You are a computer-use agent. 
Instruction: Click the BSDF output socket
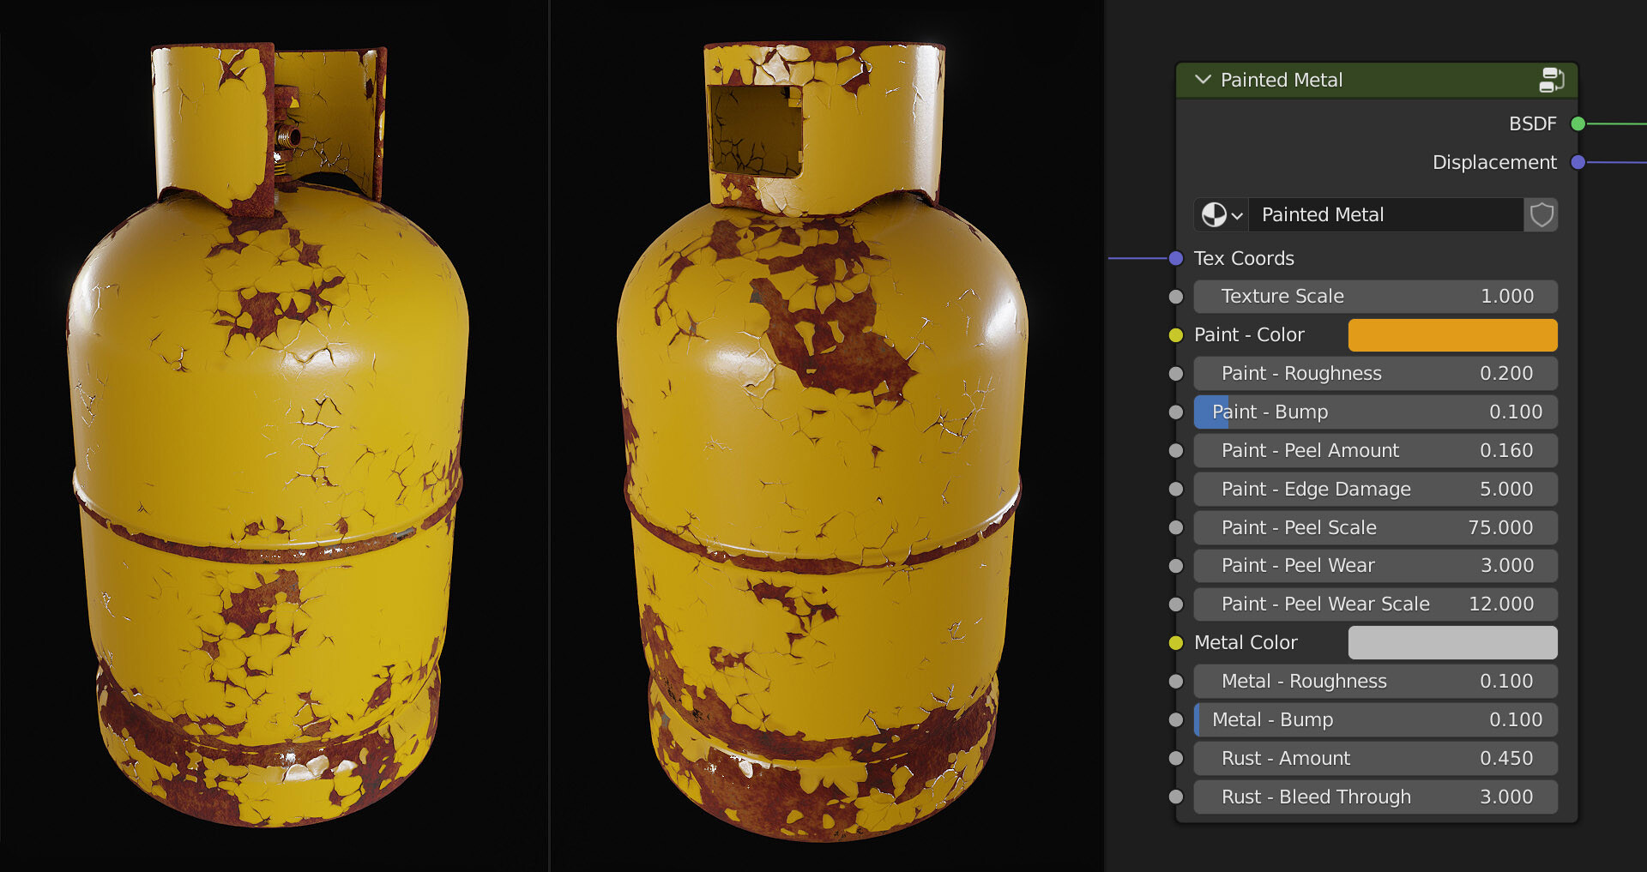tap(1577, 123)
